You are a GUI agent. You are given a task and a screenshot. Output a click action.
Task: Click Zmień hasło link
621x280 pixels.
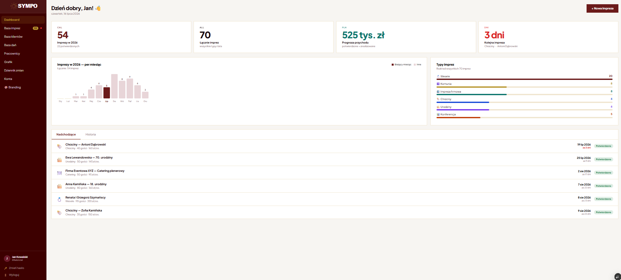tap(17, 268)
